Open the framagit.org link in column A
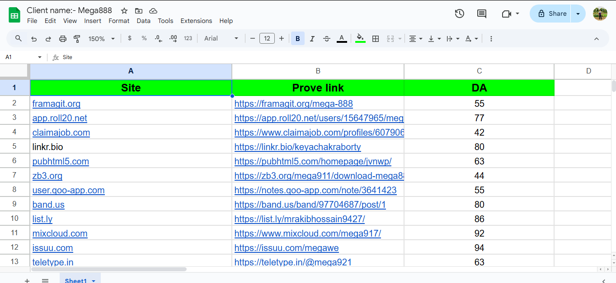Screen dimensions: 616x283 point(56,104)
